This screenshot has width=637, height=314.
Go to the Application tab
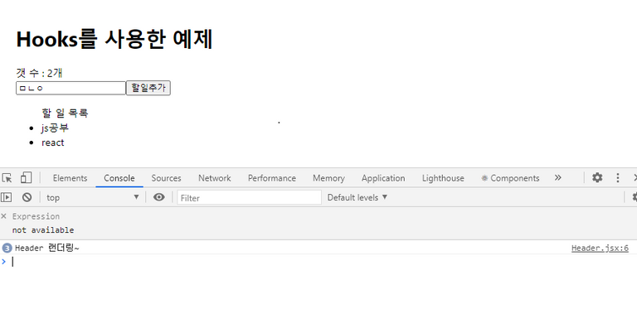pos(383,178)
